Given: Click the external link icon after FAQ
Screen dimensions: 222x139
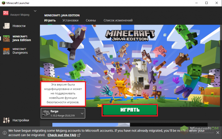Looking at the screenshot, I should [79, 135].
